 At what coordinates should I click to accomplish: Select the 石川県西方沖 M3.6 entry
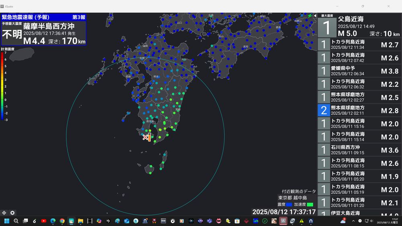[359, 150]
